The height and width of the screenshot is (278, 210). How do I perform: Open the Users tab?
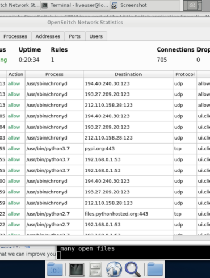(96, 36)
